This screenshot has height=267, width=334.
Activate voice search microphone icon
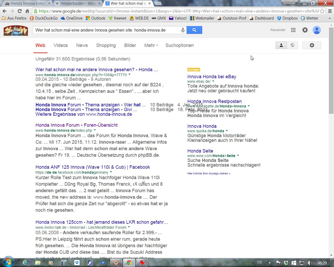point(183,30)
